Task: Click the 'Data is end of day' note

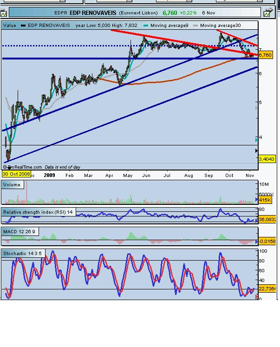Action: 62,167
